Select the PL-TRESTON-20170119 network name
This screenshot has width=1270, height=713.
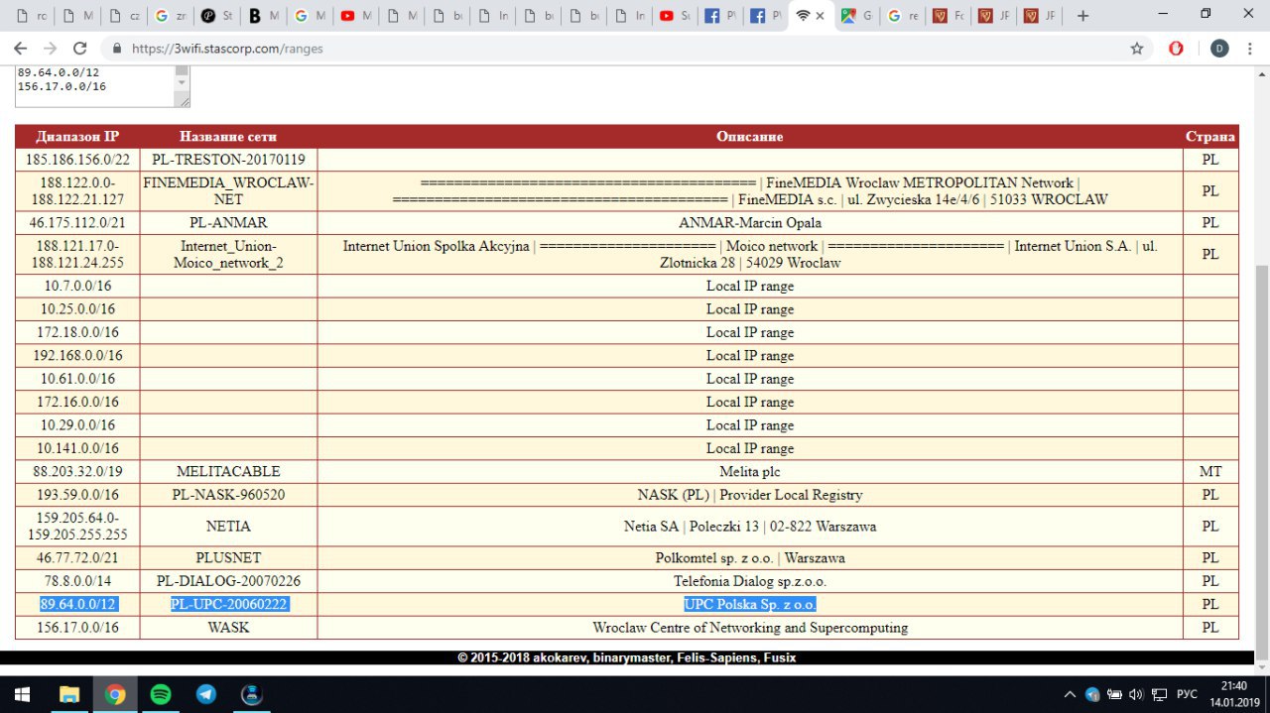(x=228, y=160)
